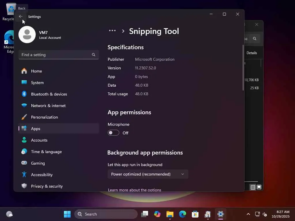Click the System monitor icon

[x=24, y=82]
